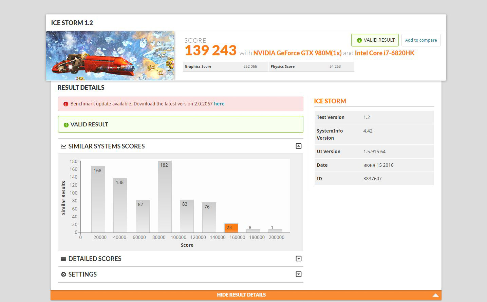
Task: Expand the Settings section arrow
Action: click(299, 274)
